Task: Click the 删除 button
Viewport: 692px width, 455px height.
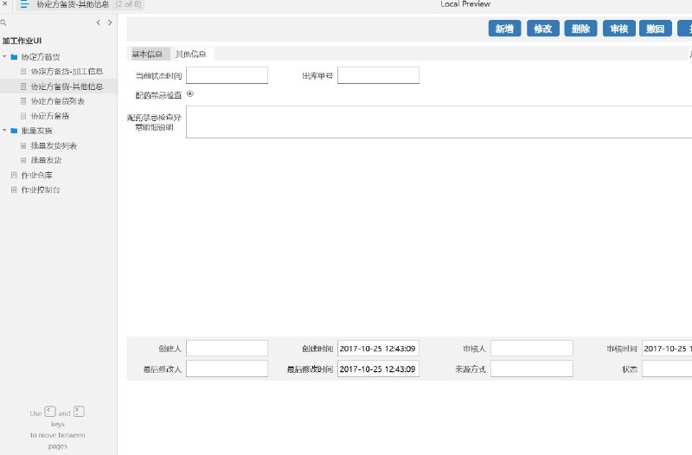Action: point(580,29)
